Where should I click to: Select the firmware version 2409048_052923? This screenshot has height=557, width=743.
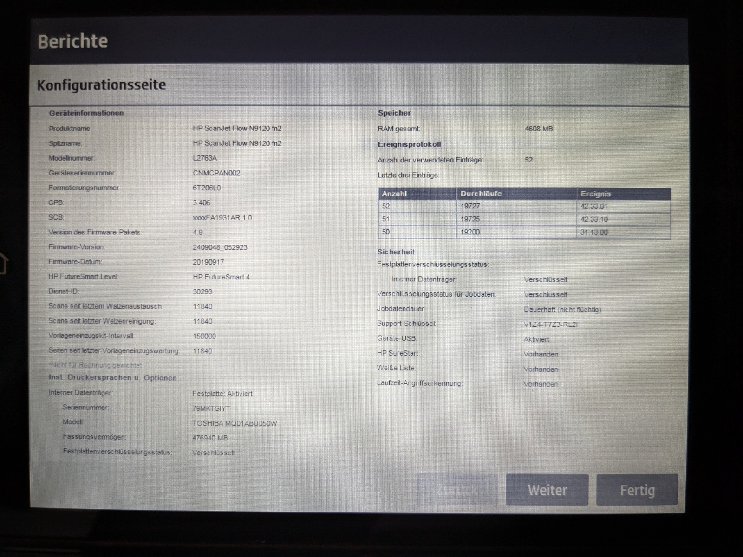220,247
